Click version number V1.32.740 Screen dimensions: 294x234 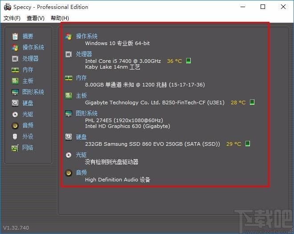click(x=16, y=228)
